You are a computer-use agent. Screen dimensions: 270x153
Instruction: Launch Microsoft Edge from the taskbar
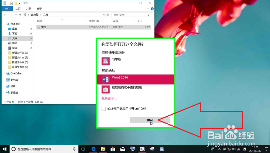pos(93,149)
